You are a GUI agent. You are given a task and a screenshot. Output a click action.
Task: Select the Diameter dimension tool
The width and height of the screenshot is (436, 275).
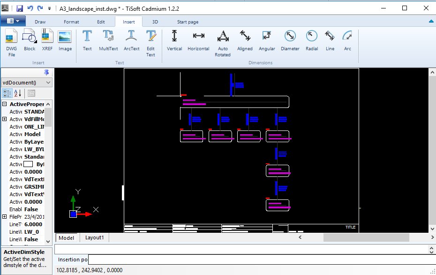pos(289,41)
